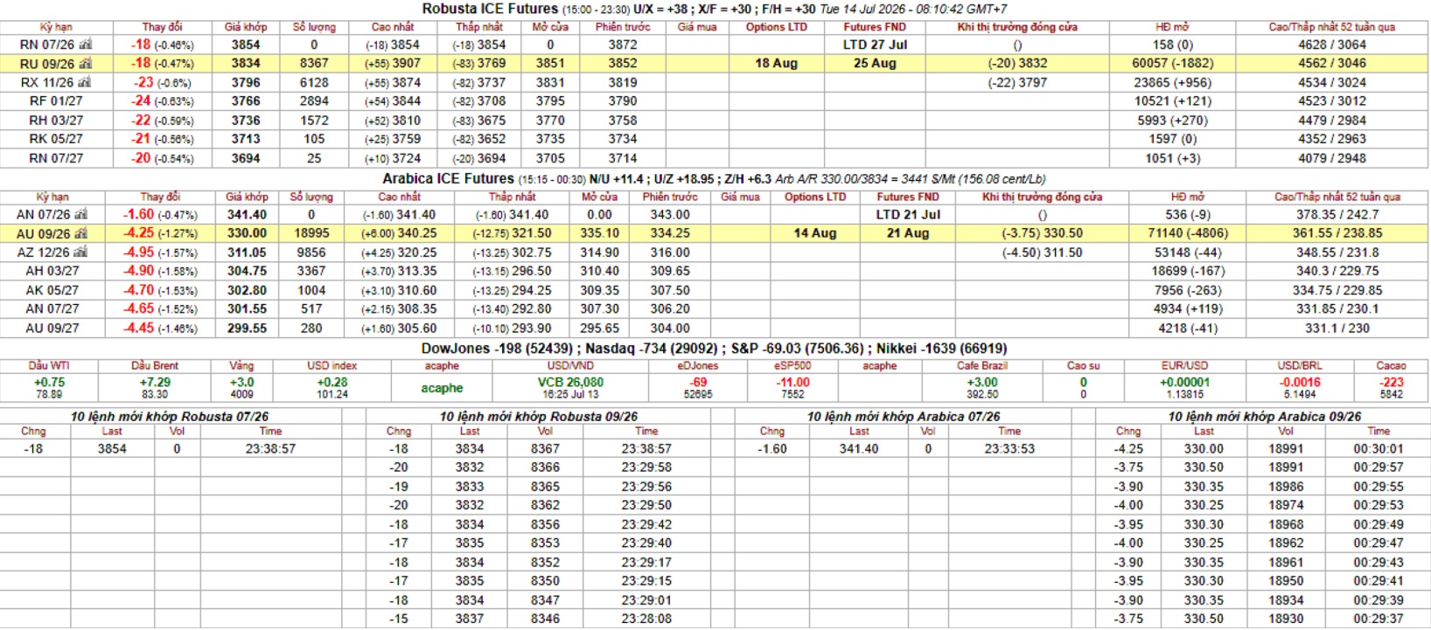Select the RK 05/27 Robusta contract label
This screenshot has height=630, width=1431.
pos(56,139)
